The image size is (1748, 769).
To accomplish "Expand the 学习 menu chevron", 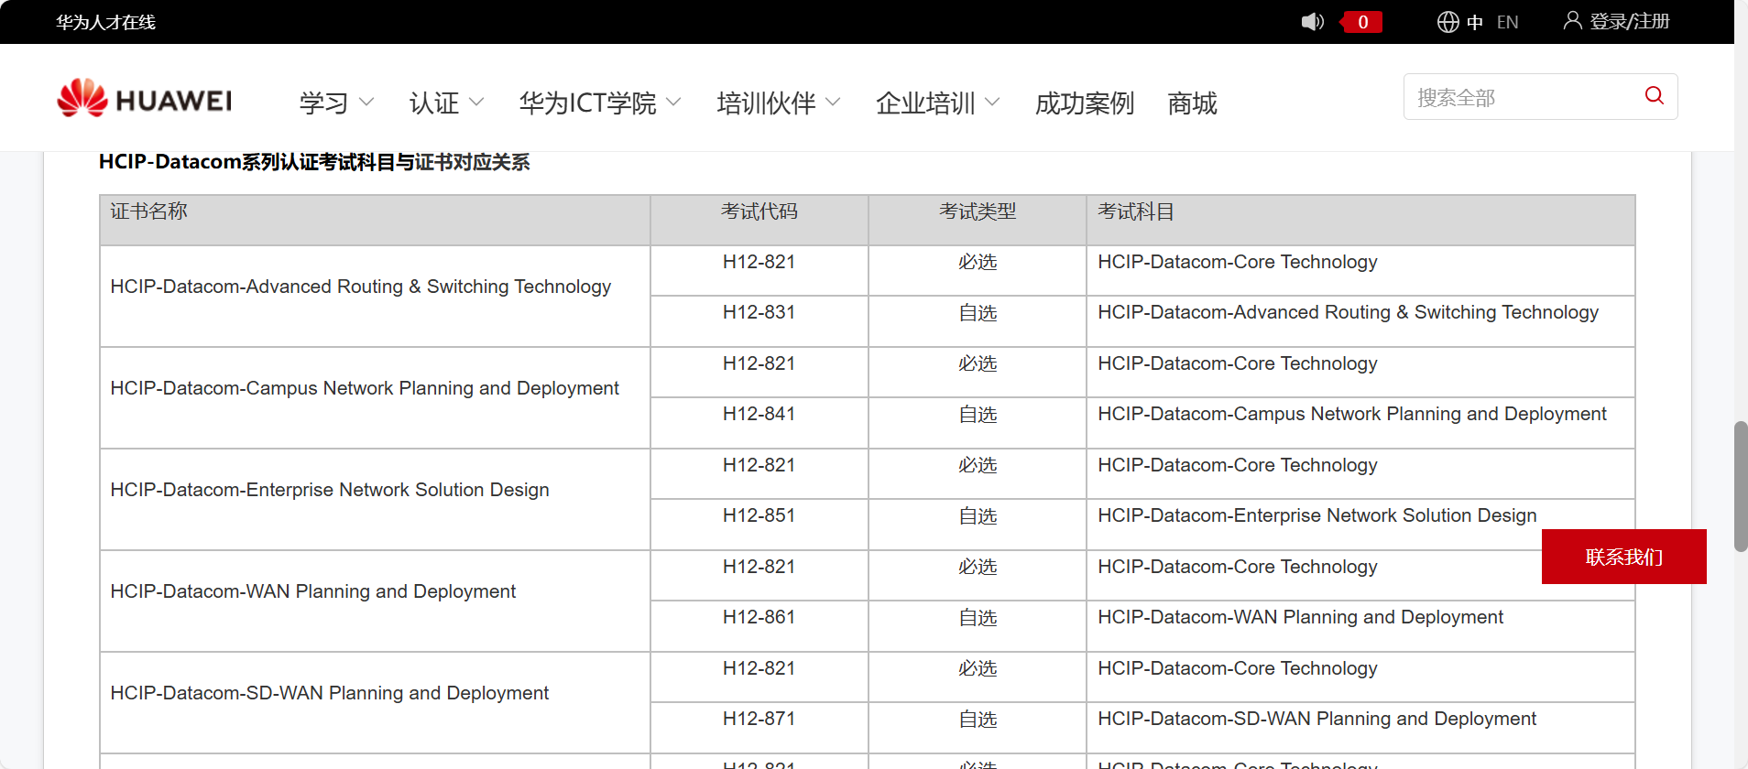I will click(366, 102).
